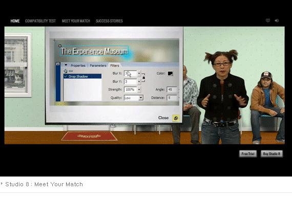The image size is (292, 198).
Task: Open the Blur X value dropdown arrow
Action: 139,74
